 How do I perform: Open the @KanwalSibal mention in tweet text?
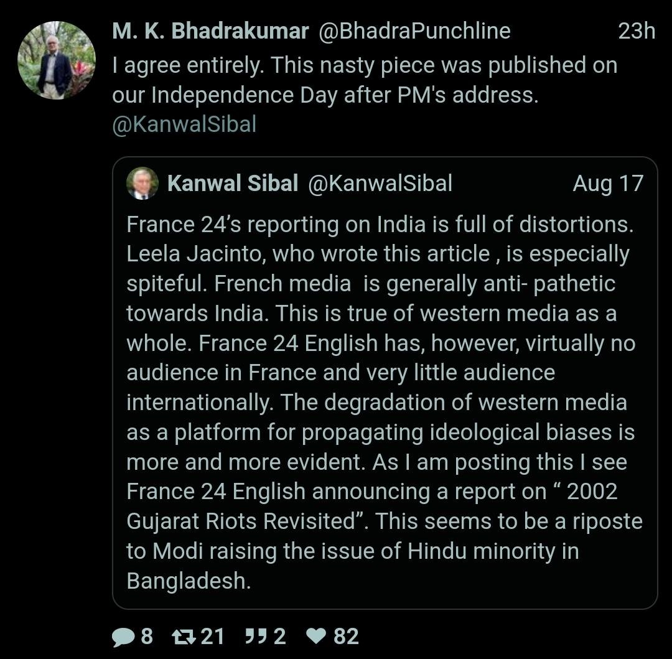click(184, 124)
